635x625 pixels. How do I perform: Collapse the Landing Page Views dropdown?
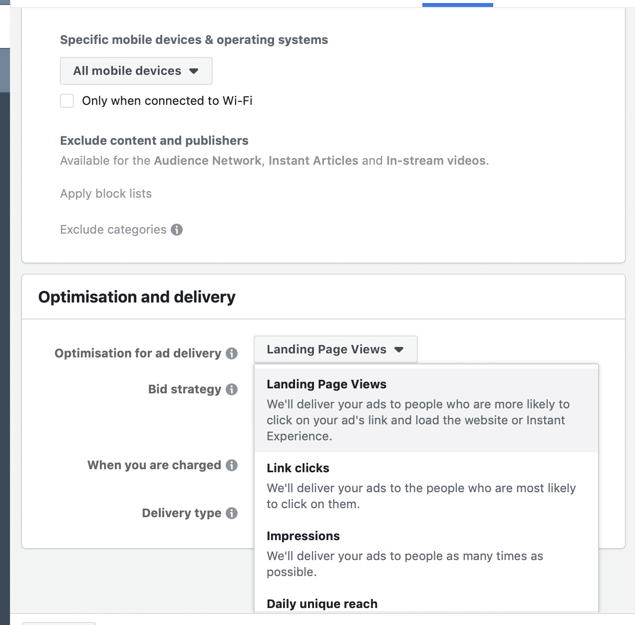(335, 349)
